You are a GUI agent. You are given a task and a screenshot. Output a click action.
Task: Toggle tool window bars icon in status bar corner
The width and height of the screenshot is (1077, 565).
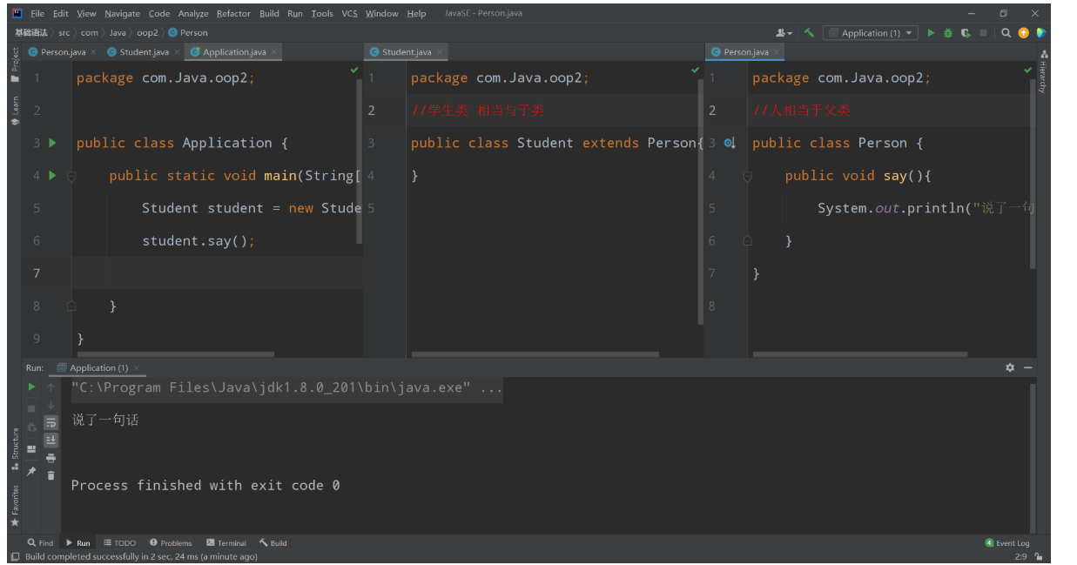point(15,556)
